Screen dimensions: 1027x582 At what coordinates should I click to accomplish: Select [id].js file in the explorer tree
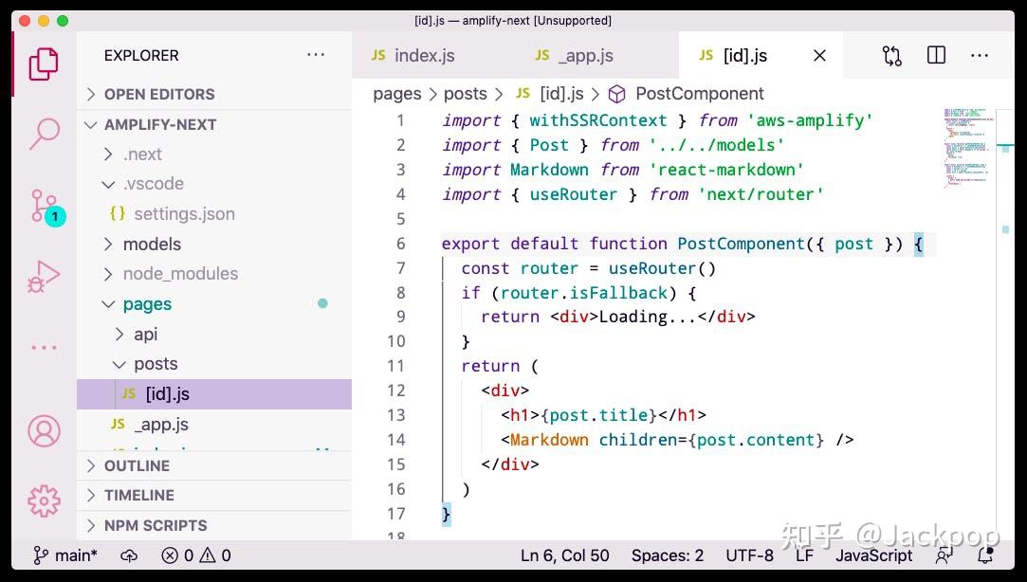213,394
